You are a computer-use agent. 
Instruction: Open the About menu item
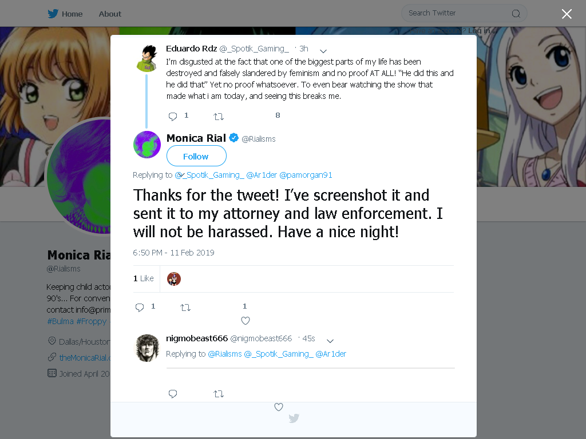(110, 14)
